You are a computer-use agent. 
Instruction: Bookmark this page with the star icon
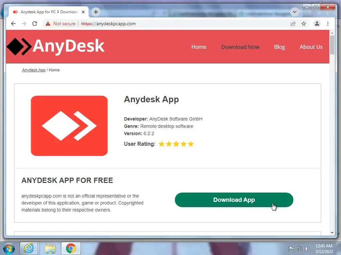[x=304, y=24]
